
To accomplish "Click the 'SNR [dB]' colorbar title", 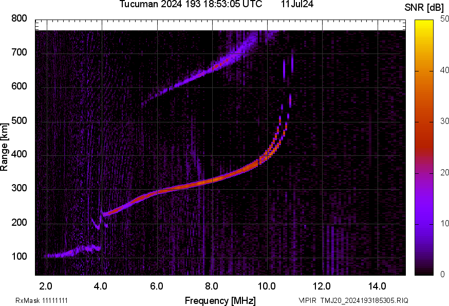I will pyautogui.click(x=424, y=8).
